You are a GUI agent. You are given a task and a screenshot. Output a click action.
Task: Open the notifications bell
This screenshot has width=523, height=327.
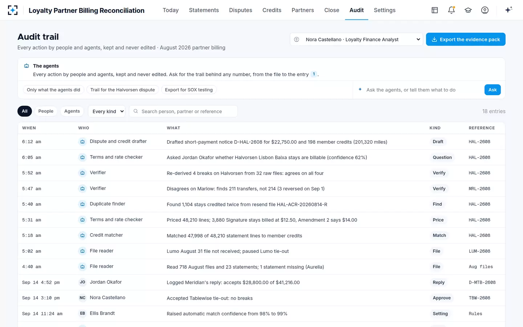point(451,10)
